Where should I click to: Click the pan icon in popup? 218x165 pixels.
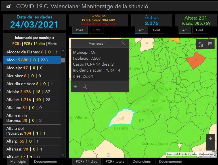click(x=76, y=87)
